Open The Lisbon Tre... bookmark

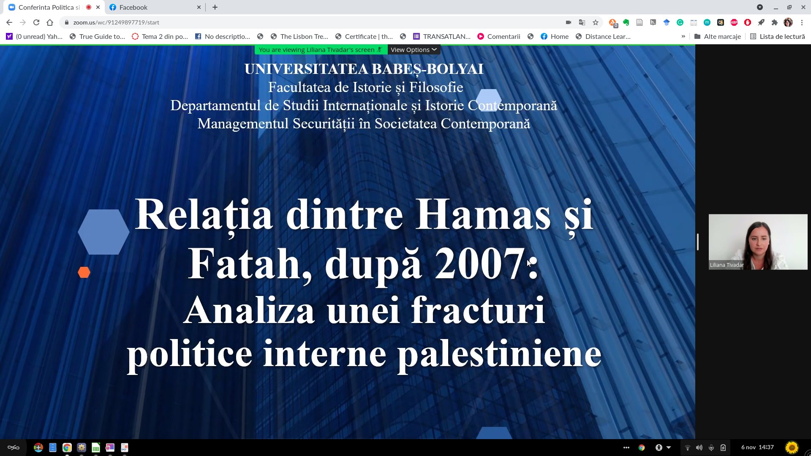[299, 36]
